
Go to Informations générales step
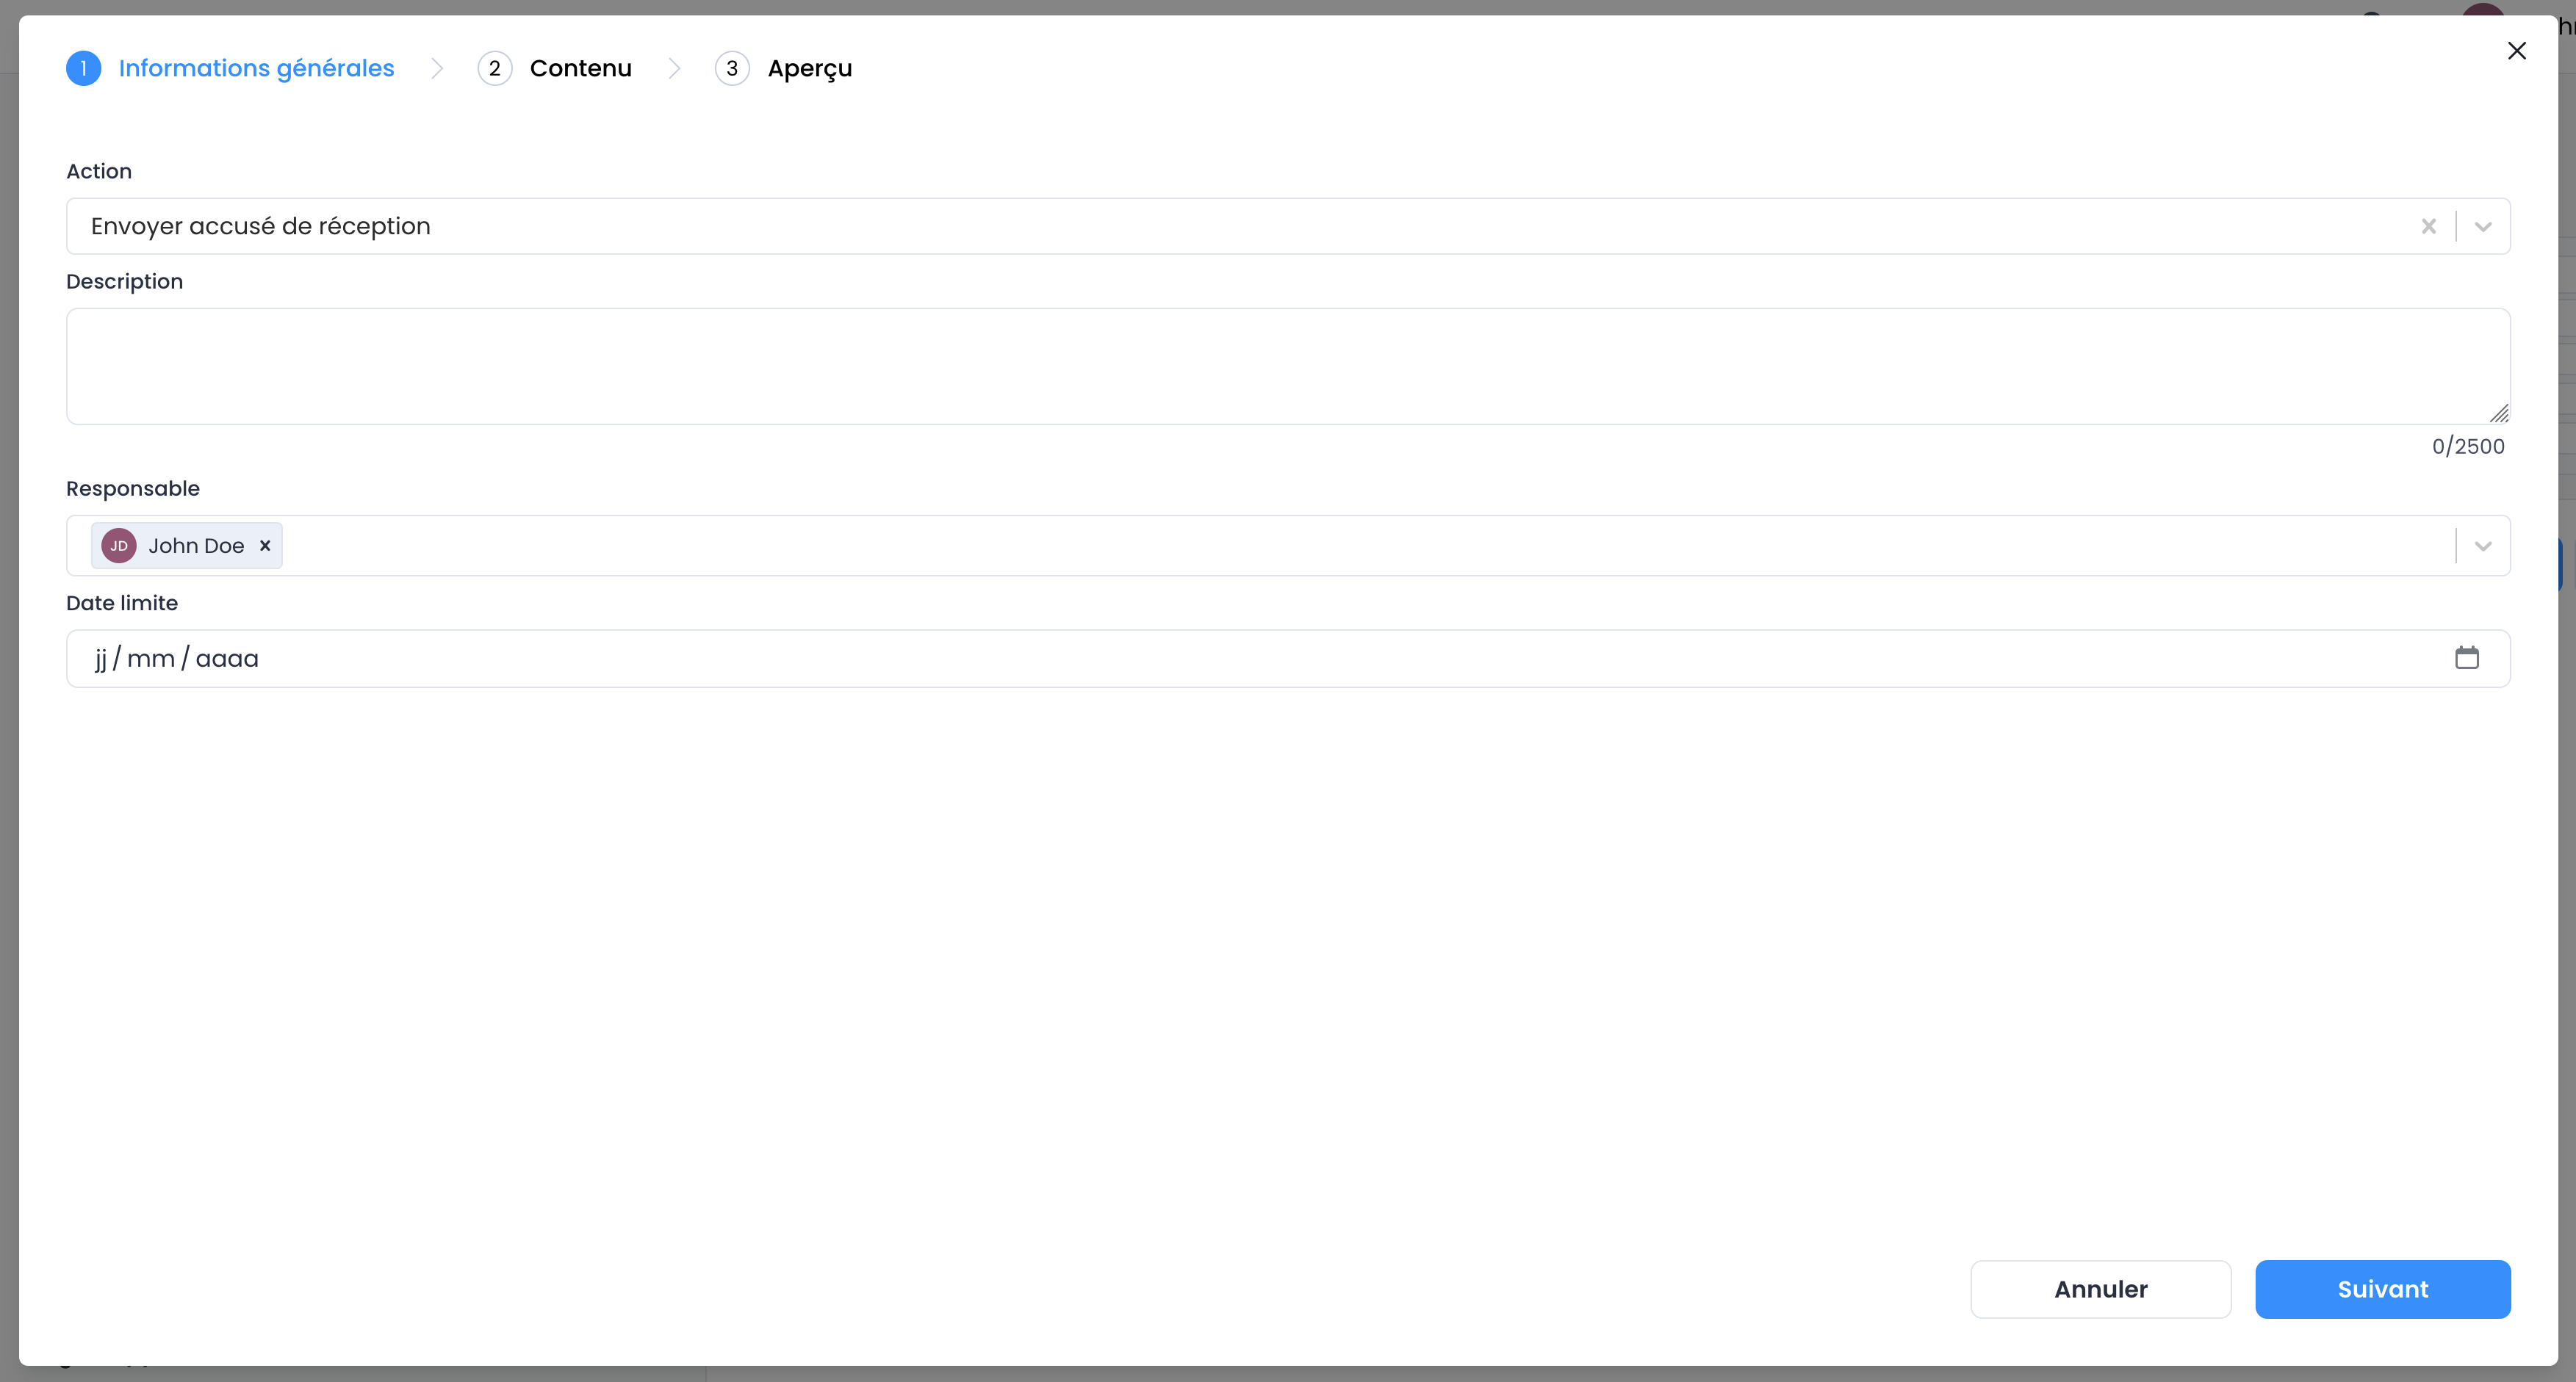(256, 68)
